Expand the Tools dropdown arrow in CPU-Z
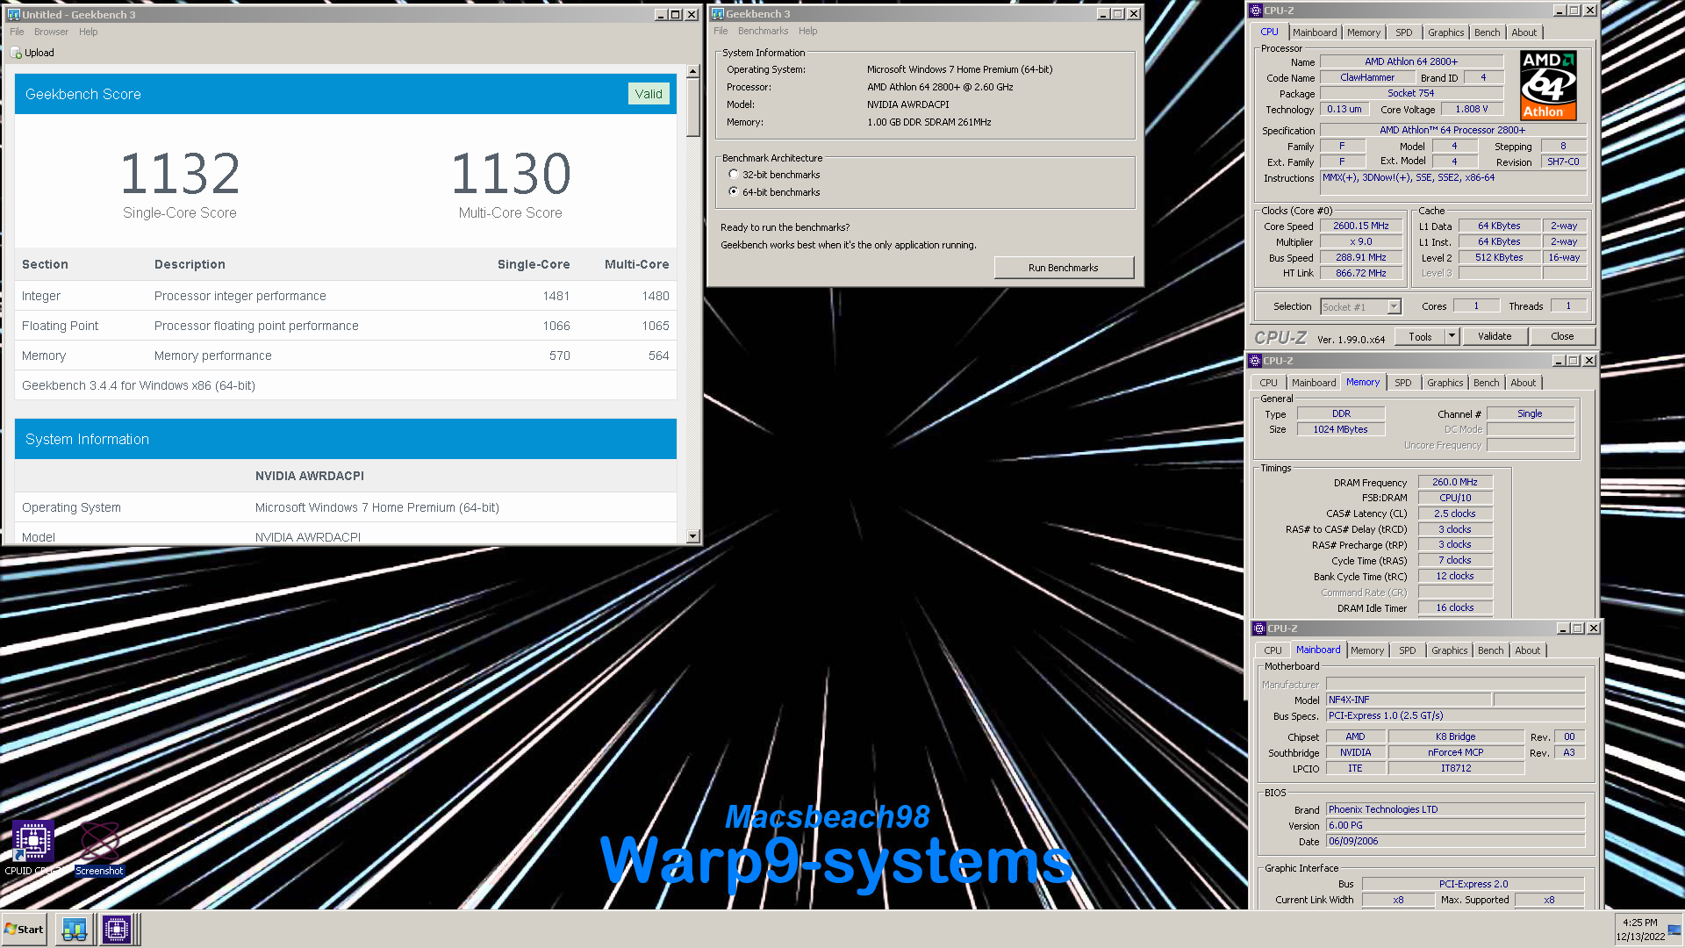The height and width of the screenshot is (948, 1685). pos(1452,336)
